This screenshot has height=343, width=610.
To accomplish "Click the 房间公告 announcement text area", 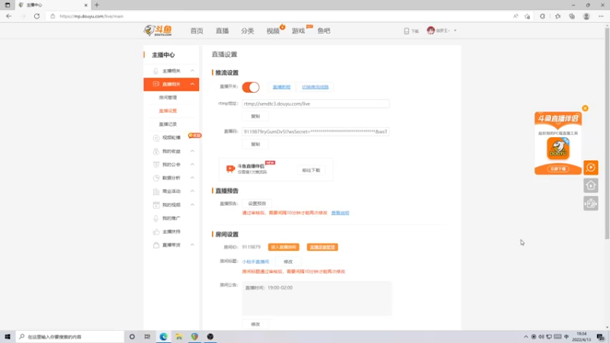I will click(317, 298).
